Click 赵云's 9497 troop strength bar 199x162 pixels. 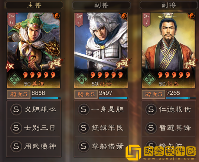tap(114, 98)
